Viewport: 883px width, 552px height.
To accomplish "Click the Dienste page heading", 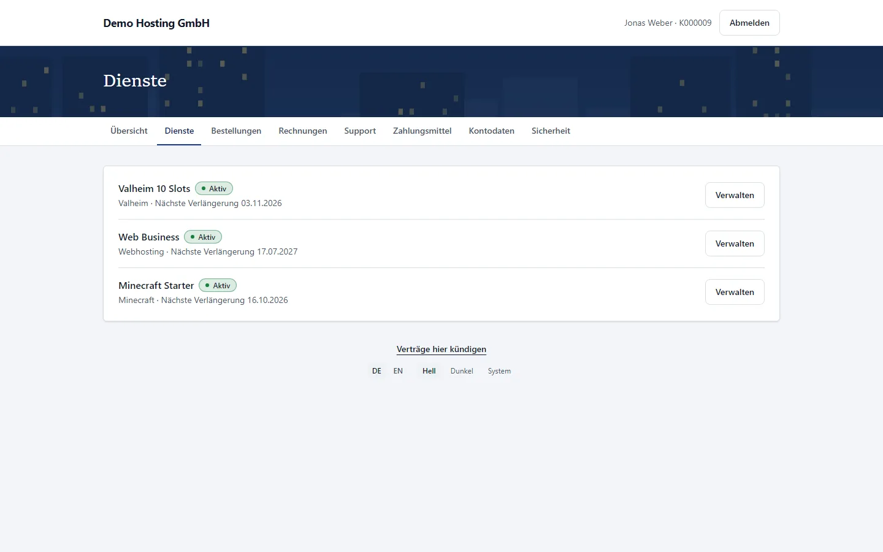I will tap(135, 80).
